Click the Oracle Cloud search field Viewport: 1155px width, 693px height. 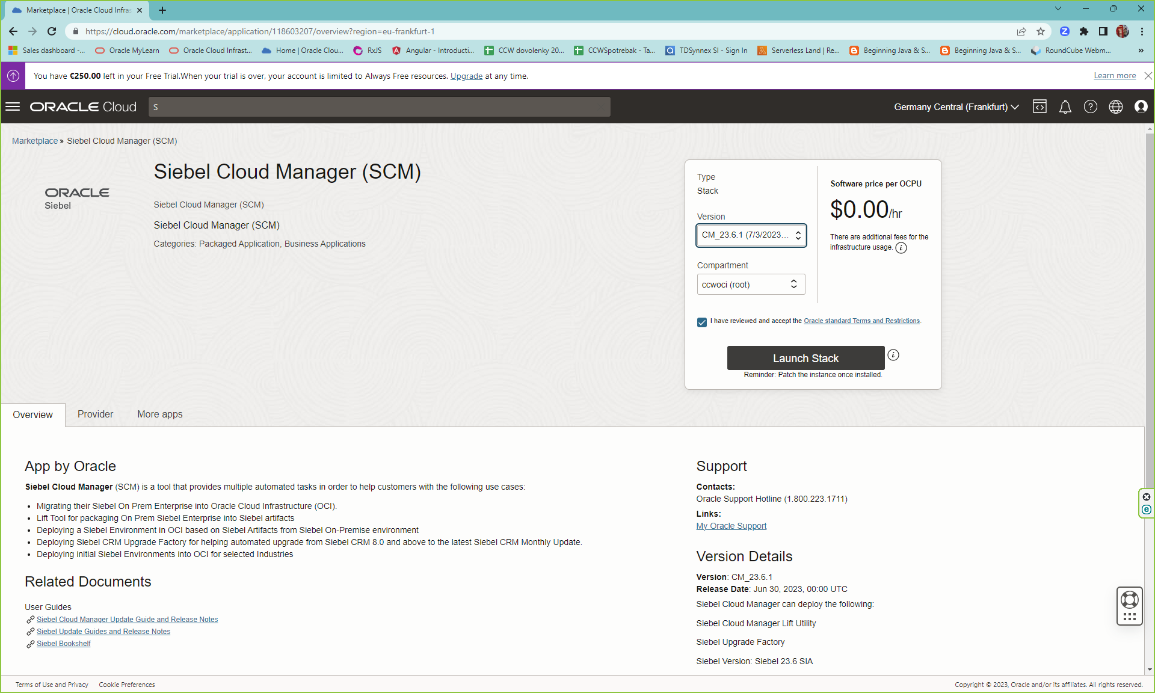(380, 106)
